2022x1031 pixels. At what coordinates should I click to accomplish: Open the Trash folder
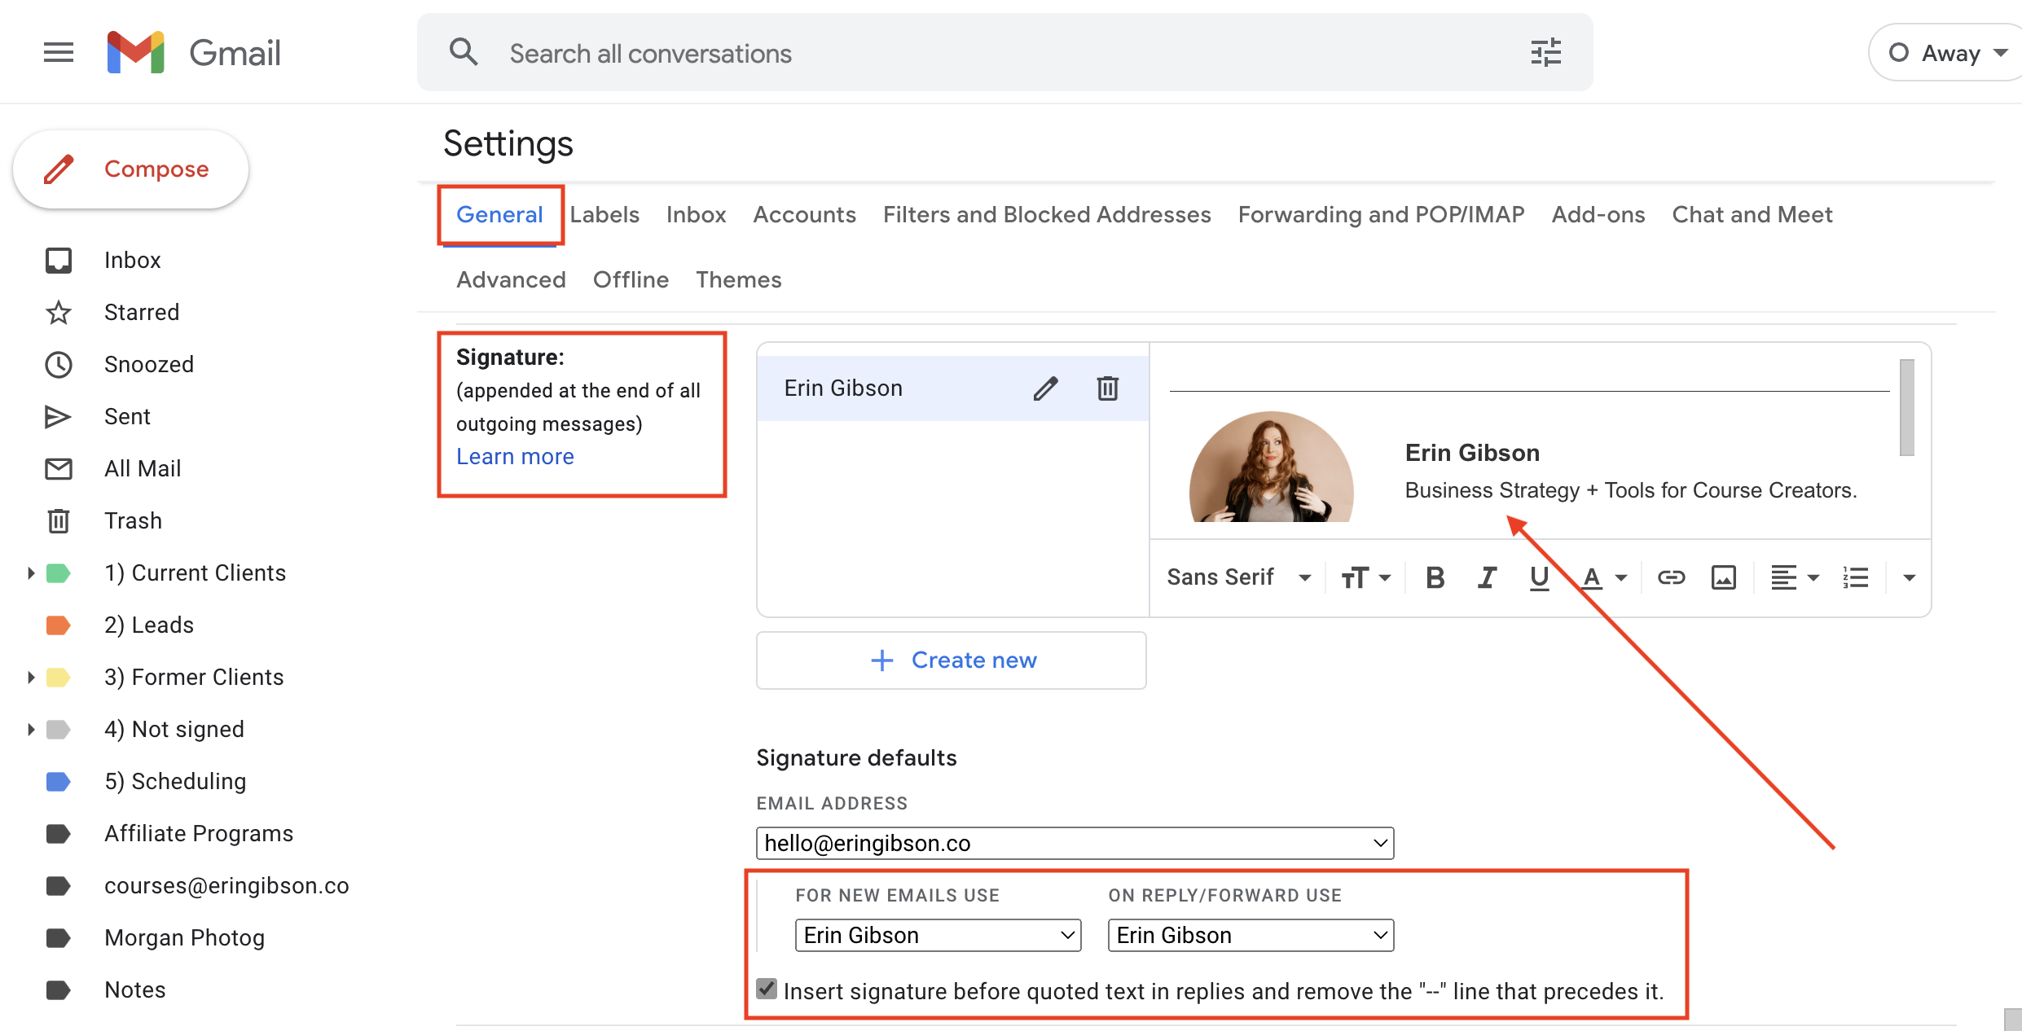(x=133, y=520)
